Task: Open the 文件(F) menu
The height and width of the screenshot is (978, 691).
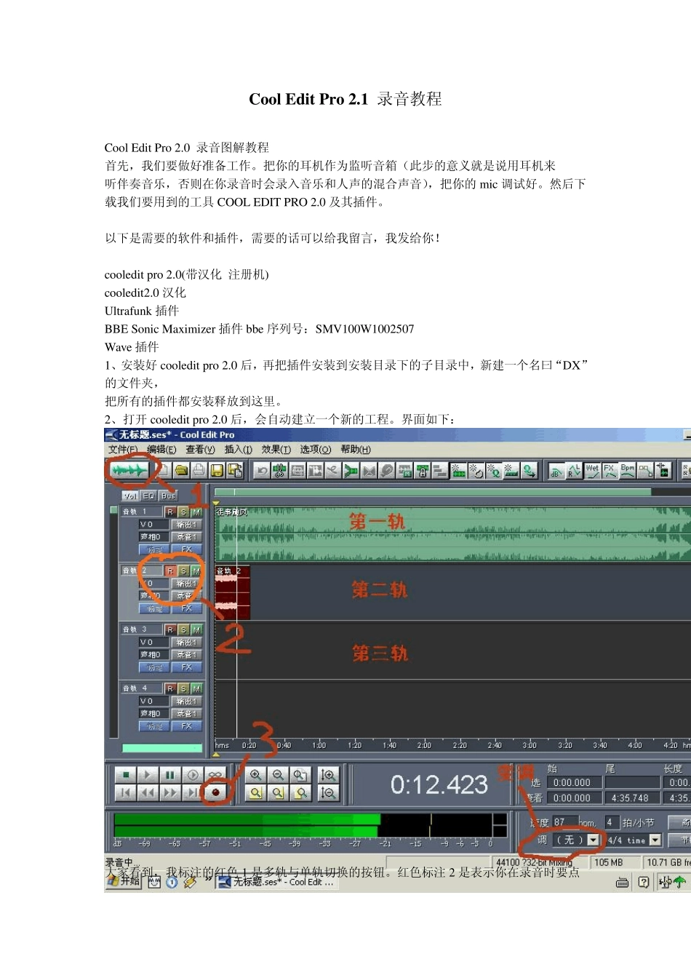Action: click(123, 450)
